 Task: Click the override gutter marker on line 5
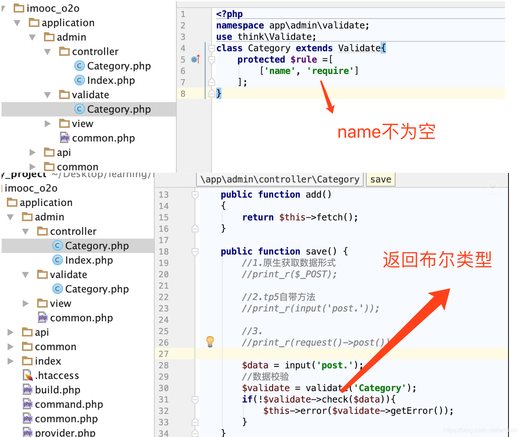coord(196,59)
